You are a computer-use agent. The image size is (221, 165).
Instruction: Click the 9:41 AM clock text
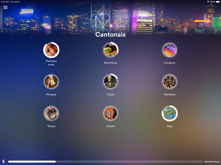(x=5, y=2)
